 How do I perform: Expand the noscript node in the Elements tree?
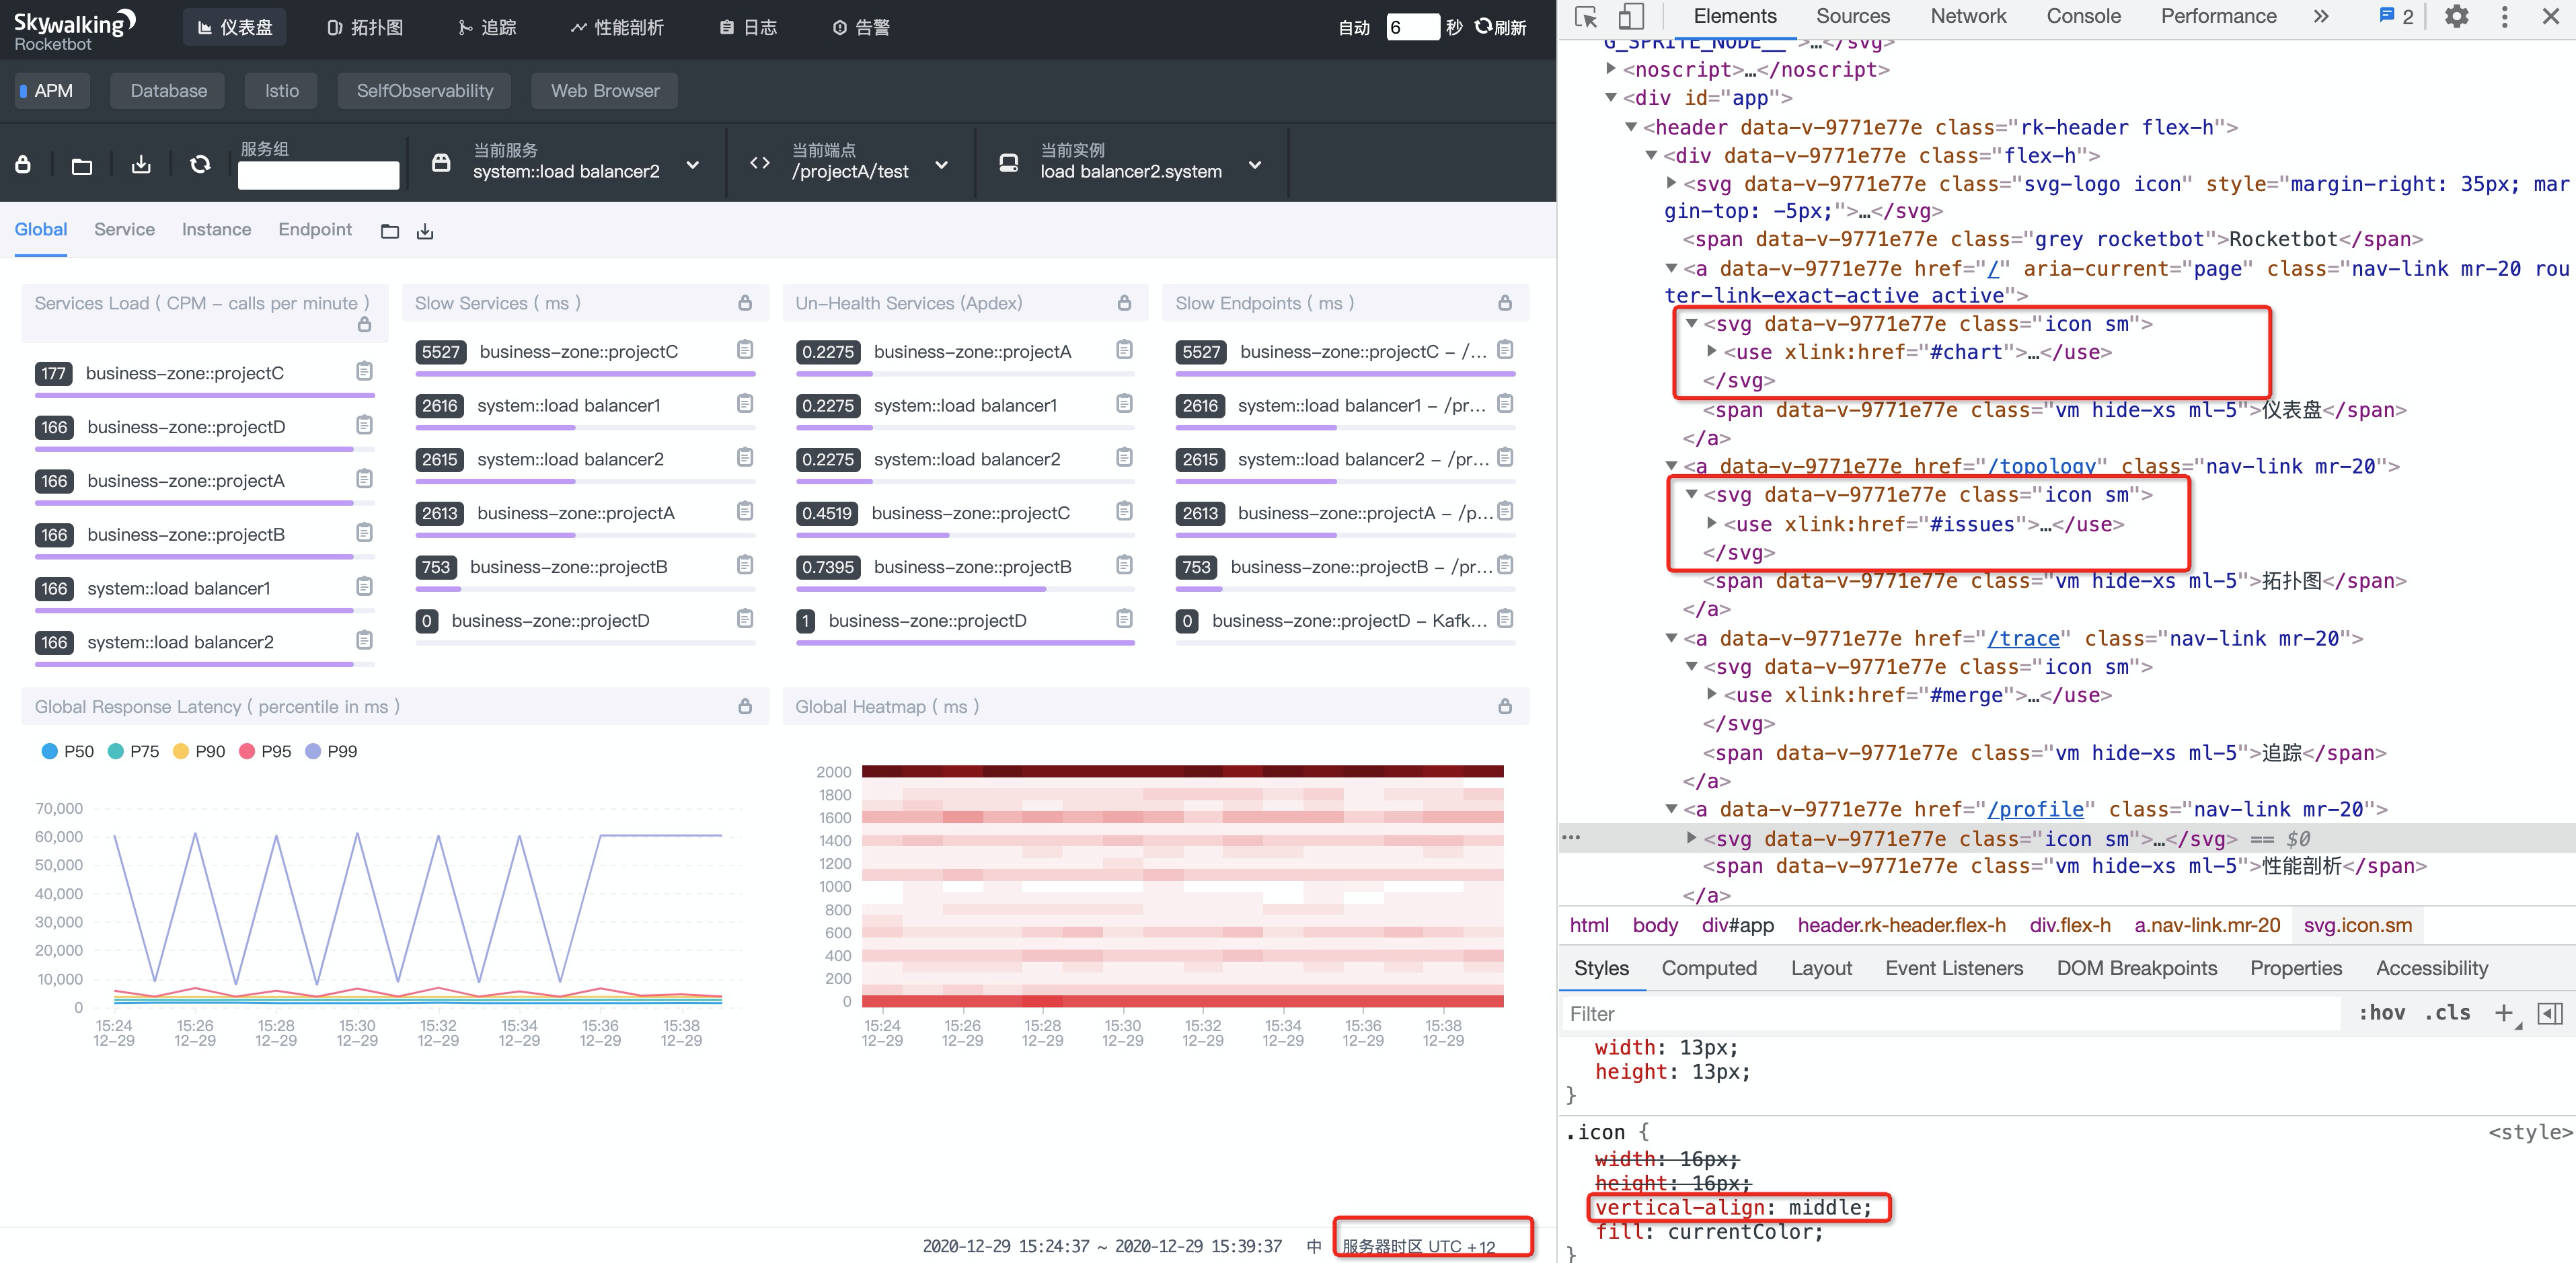1610,68
